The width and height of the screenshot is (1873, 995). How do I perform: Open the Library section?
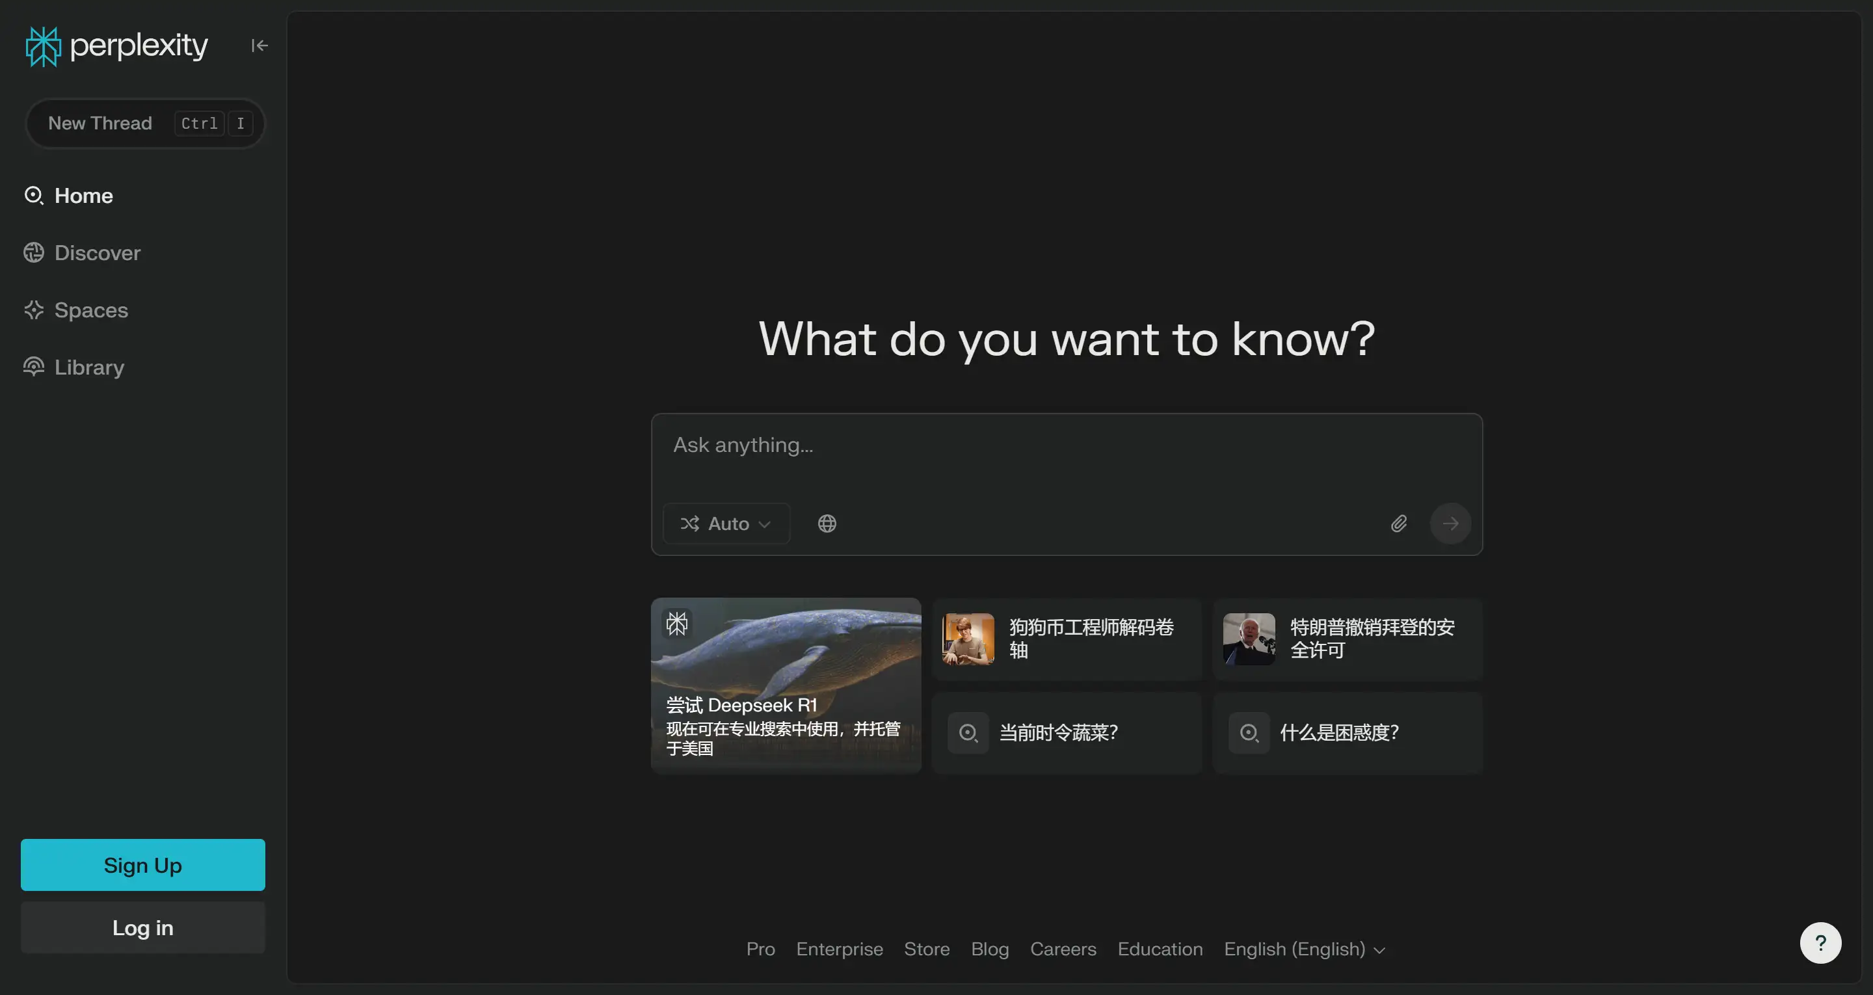point(88,367)
